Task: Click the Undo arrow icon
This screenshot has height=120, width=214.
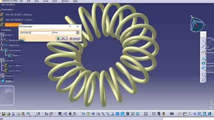Action: (28, 114)
